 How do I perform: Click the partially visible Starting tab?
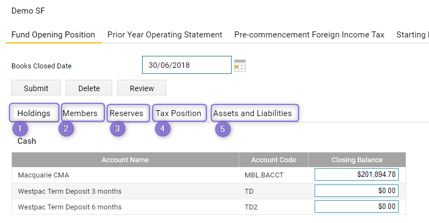[411, 35]
